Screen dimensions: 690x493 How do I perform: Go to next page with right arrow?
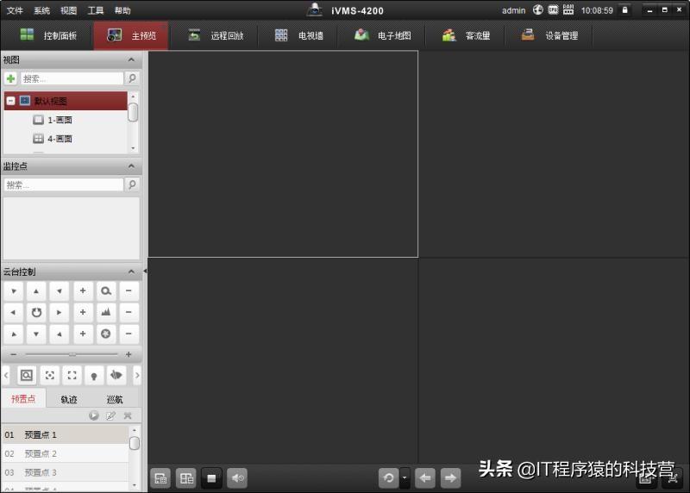click(x=450, y=478)
